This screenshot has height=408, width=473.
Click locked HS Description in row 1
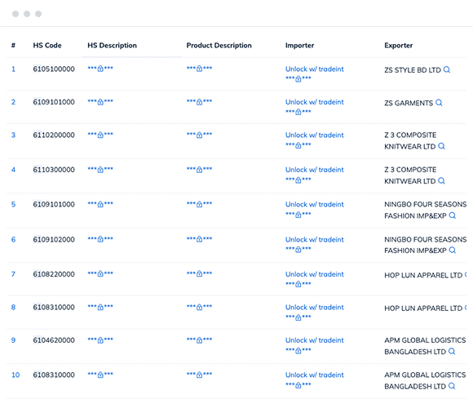pos(100,69)
